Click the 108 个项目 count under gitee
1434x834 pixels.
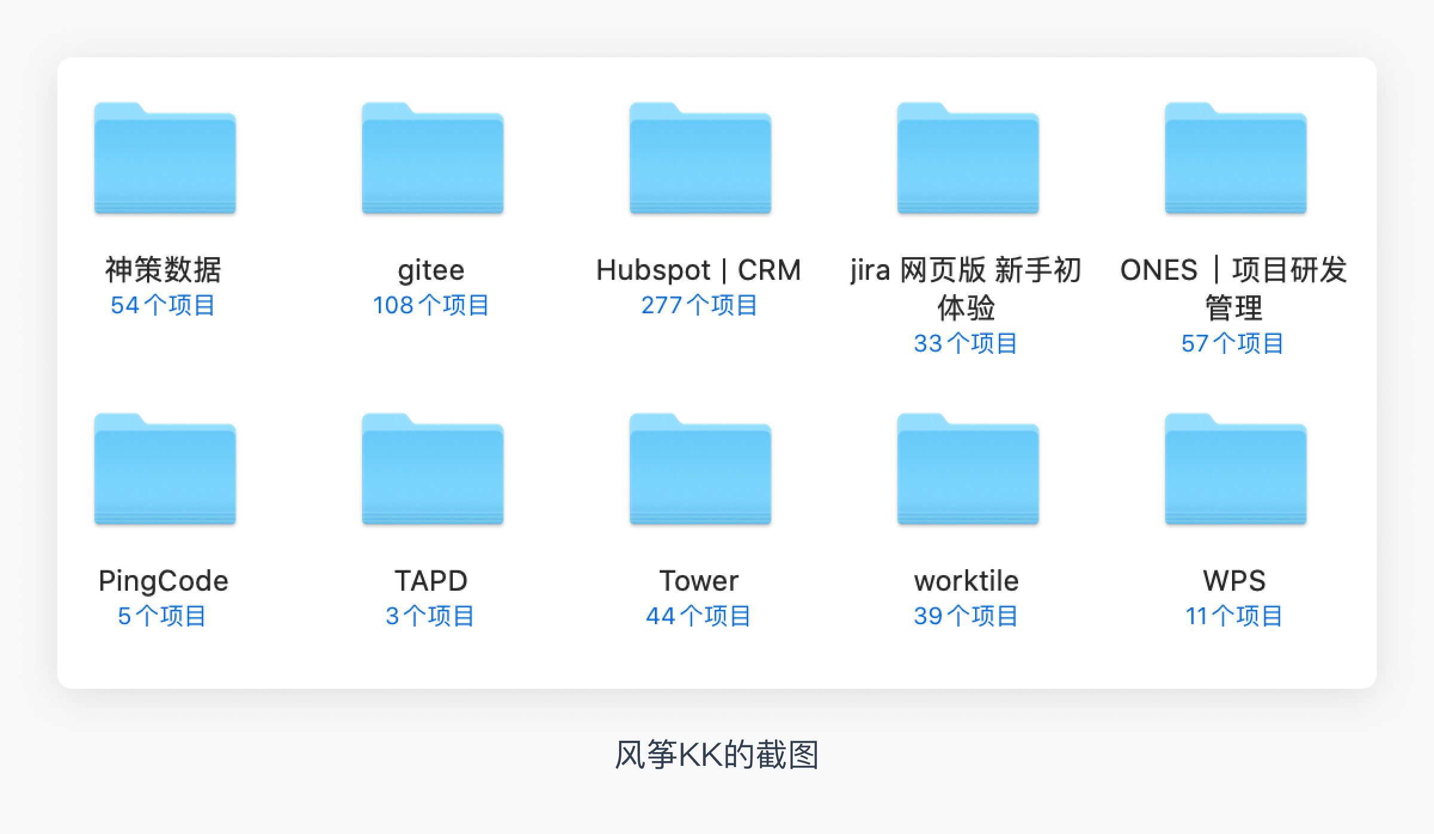[x=431, y=306]
